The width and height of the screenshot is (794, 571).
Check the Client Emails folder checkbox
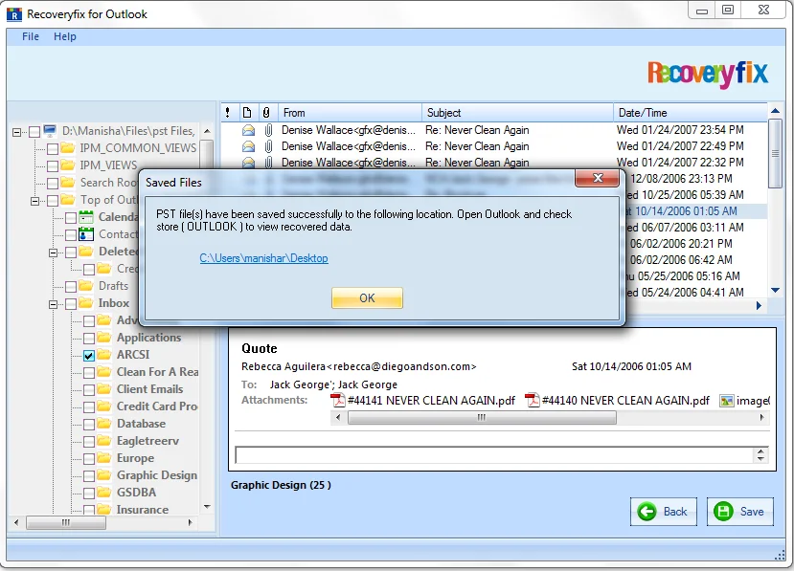pos(89,390)
